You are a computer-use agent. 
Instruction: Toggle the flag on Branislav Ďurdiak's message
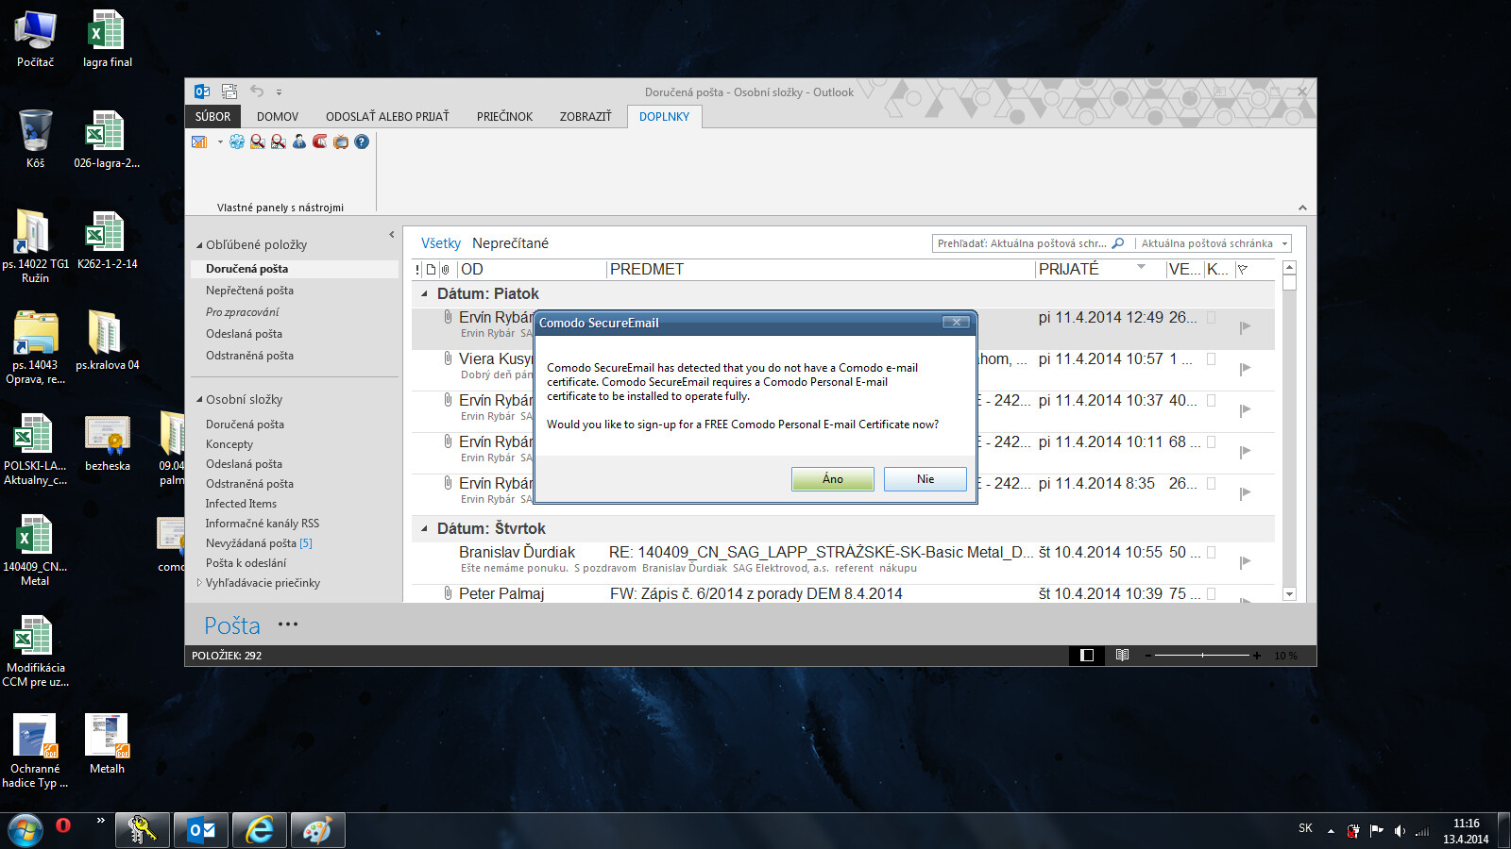(x=1245, y=562)
